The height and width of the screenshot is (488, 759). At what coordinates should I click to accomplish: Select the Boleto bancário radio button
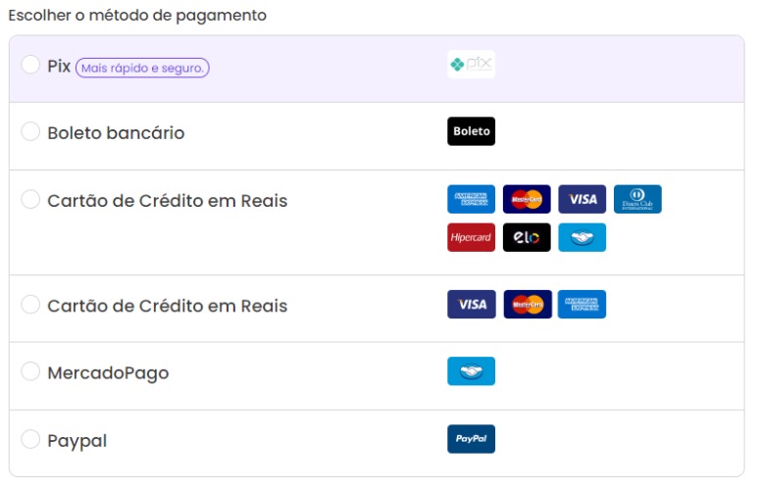(x=30, y=131)
